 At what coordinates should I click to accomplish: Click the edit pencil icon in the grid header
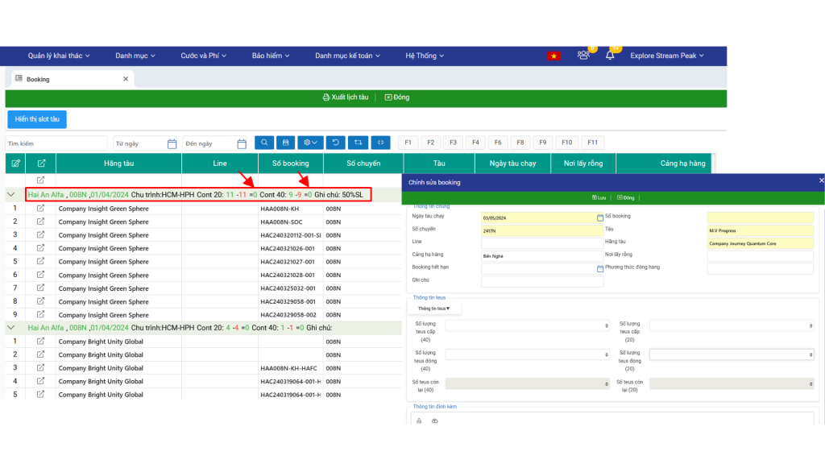tap(16, 163)
